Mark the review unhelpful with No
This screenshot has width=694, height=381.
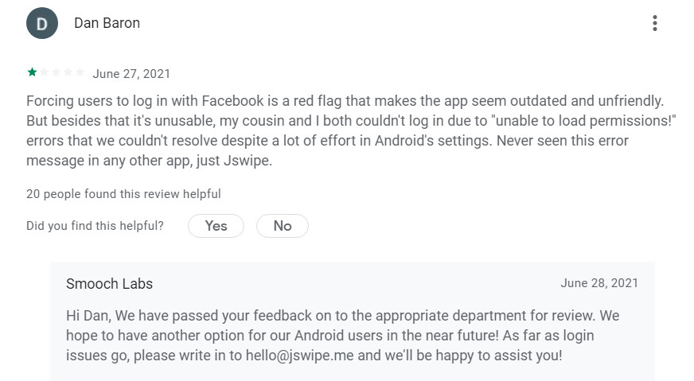[283, 226]
